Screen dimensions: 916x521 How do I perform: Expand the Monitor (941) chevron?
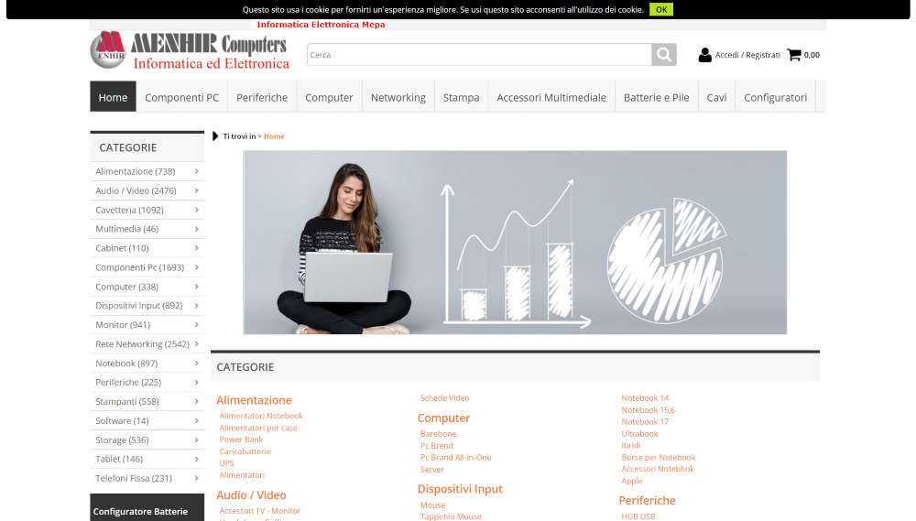coord(196,325)
